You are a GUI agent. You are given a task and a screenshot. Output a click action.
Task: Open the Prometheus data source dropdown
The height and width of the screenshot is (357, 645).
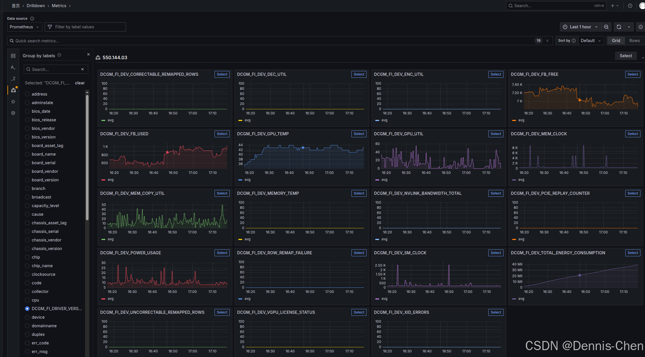tap(24, 27)
